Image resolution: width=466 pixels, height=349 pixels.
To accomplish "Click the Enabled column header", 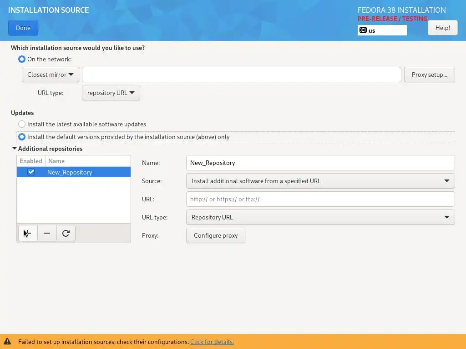I will coord(31,161).
